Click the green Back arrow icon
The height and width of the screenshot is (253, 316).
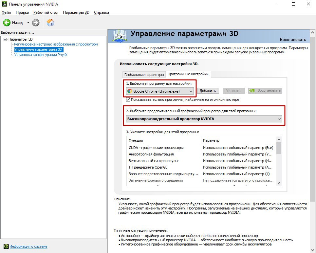point(7,23)
